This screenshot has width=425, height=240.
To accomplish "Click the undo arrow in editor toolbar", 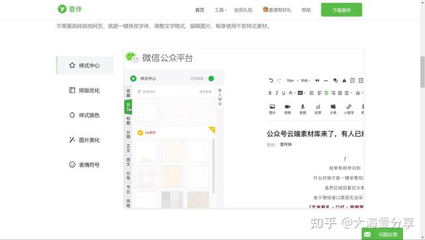I will [271, 80].
